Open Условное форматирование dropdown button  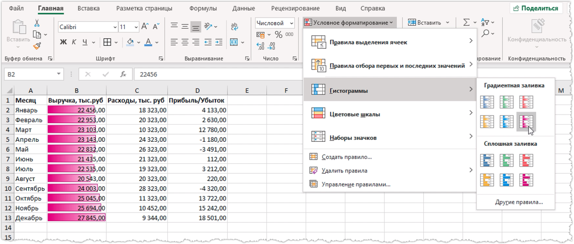tap(350, 22)
